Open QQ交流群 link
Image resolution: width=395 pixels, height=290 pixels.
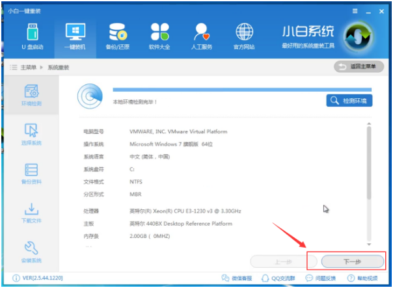pos(278,278)
